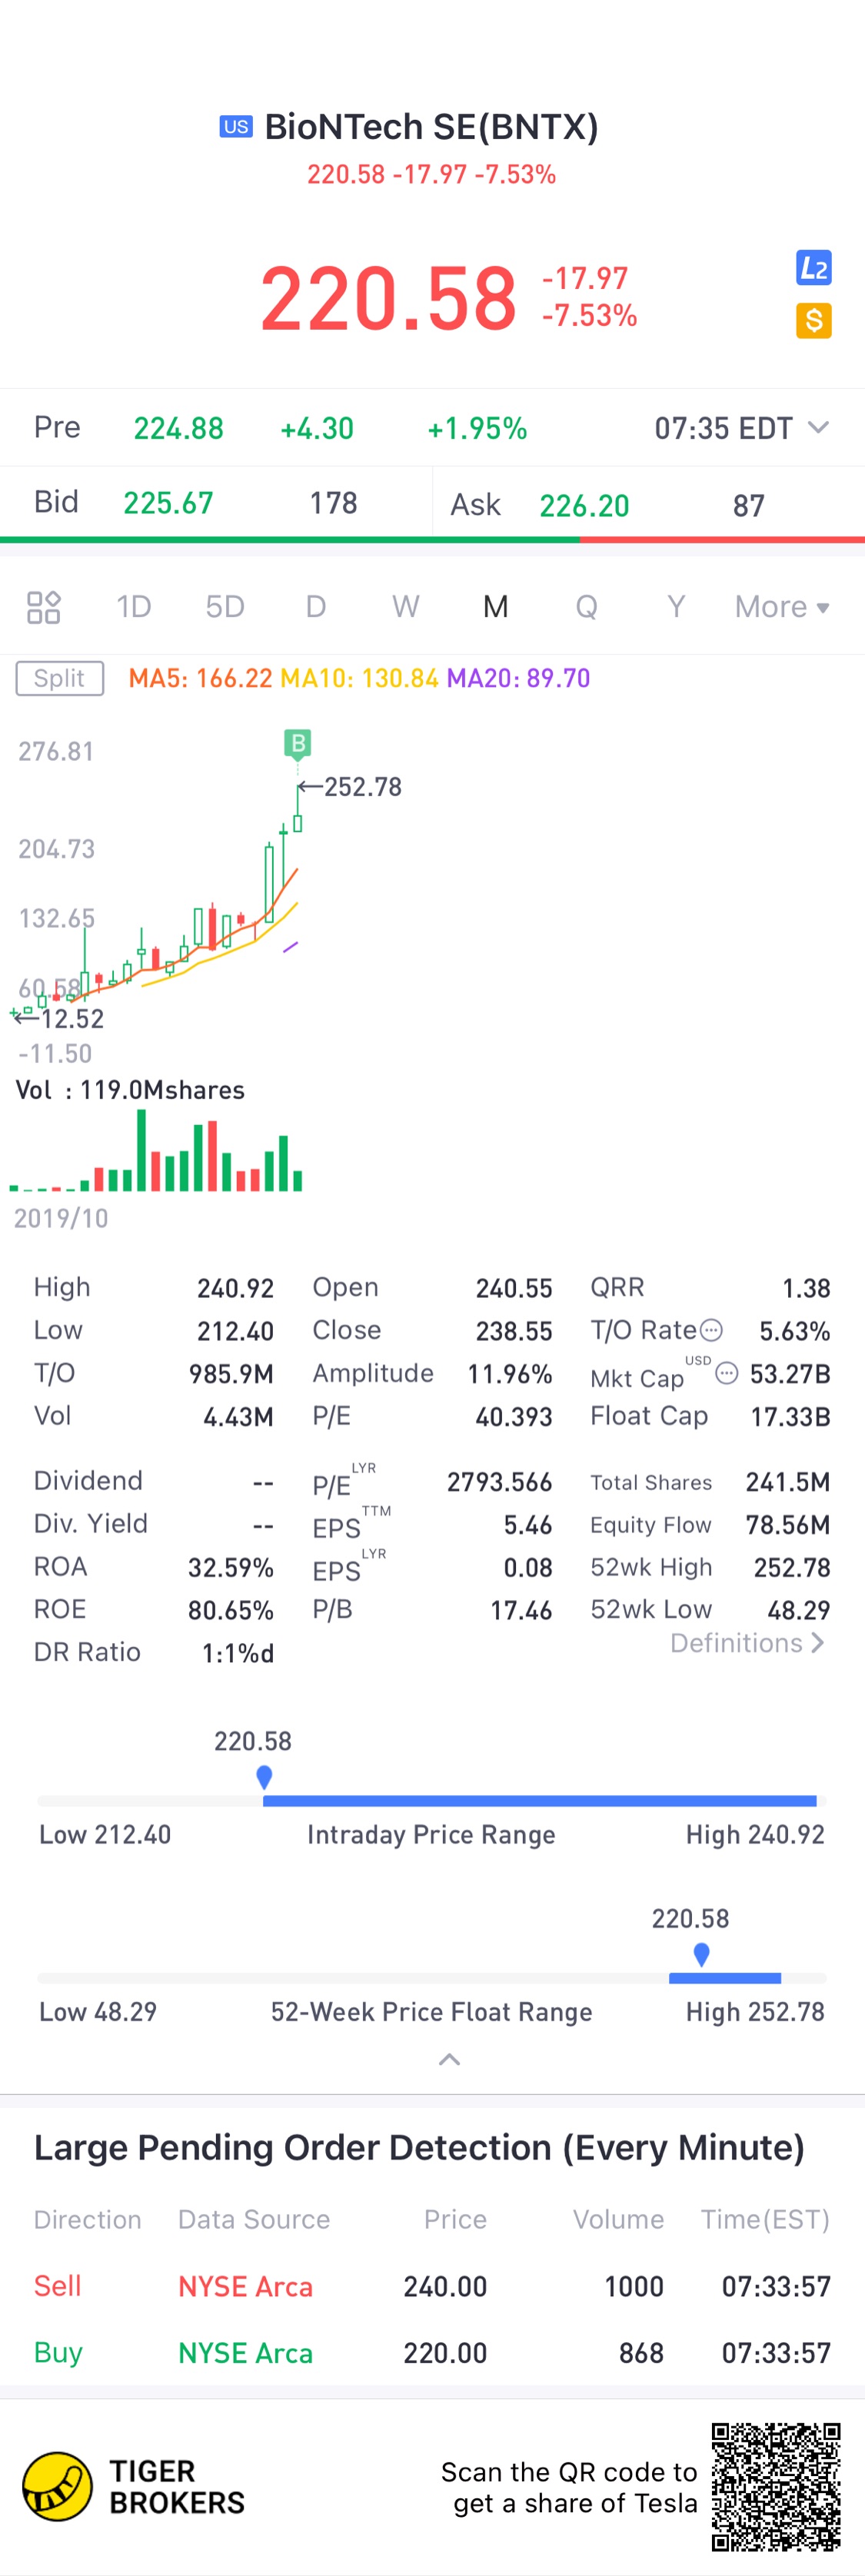Select the Q quarterly chart tab
Screen dimensions: 865x2576
pos(587,607)
